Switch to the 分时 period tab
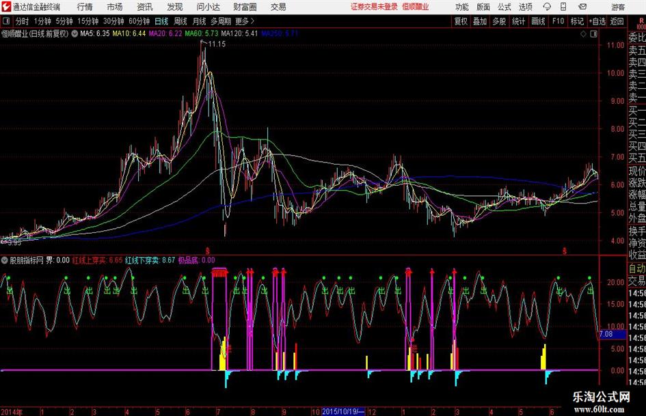 tap(23, 21)
